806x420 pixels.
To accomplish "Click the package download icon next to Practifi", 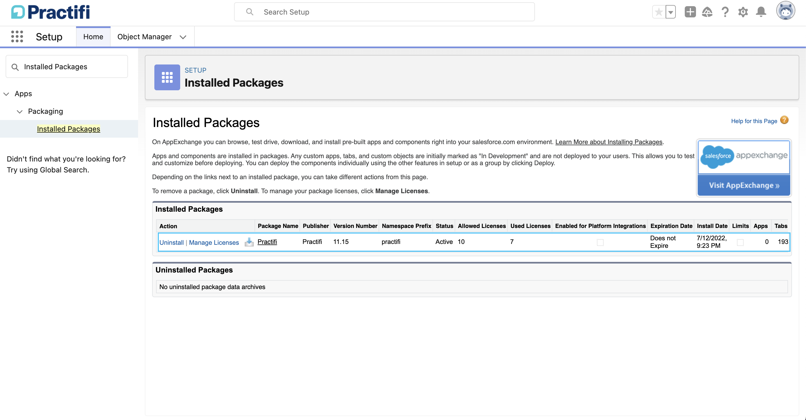I will click(249, 242).
